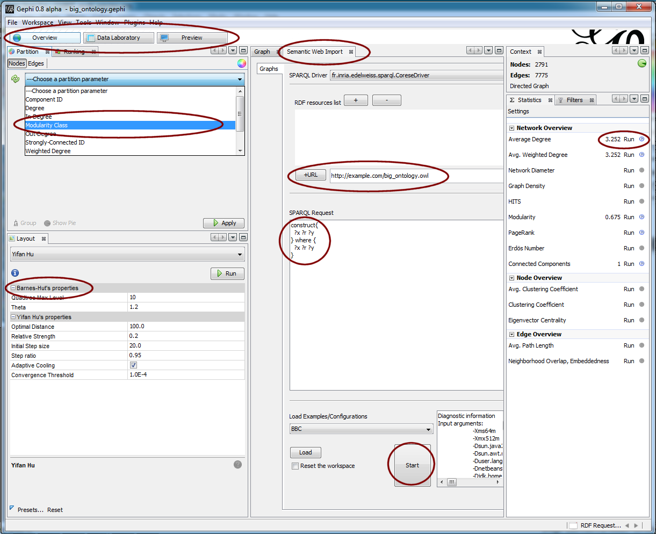Click the RDF URL input field
Screen dimensions: 656x534
point(416,176)
